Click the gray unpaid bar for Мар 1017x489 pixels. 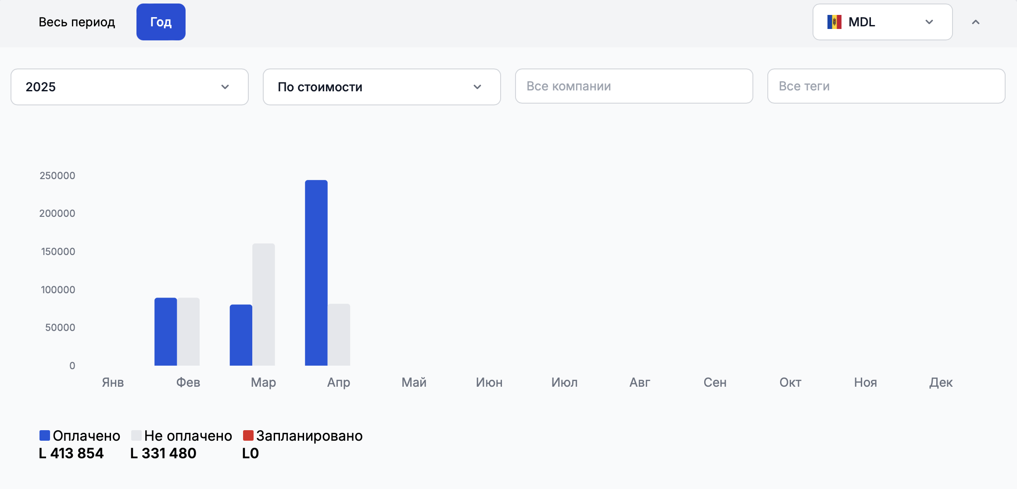[264, 305]
